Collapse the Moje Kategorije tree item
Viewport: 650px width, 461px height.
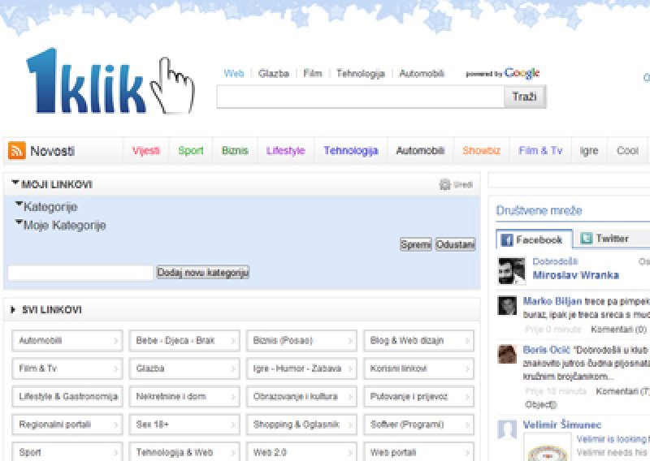tap(18, 223)
